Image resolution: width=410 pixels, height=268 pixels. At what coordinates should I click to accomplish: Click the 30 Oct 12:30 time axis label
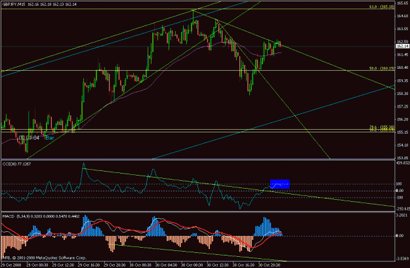[218, 265]
